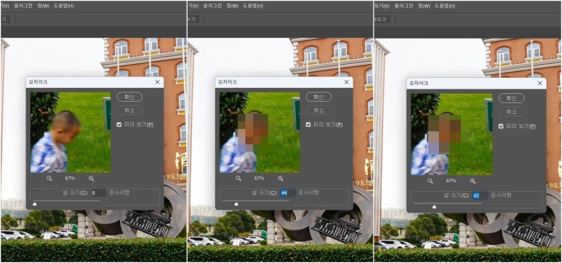
Task: Zoom in preview in cell size 44 dialog
Action: (x=281, y=178)
